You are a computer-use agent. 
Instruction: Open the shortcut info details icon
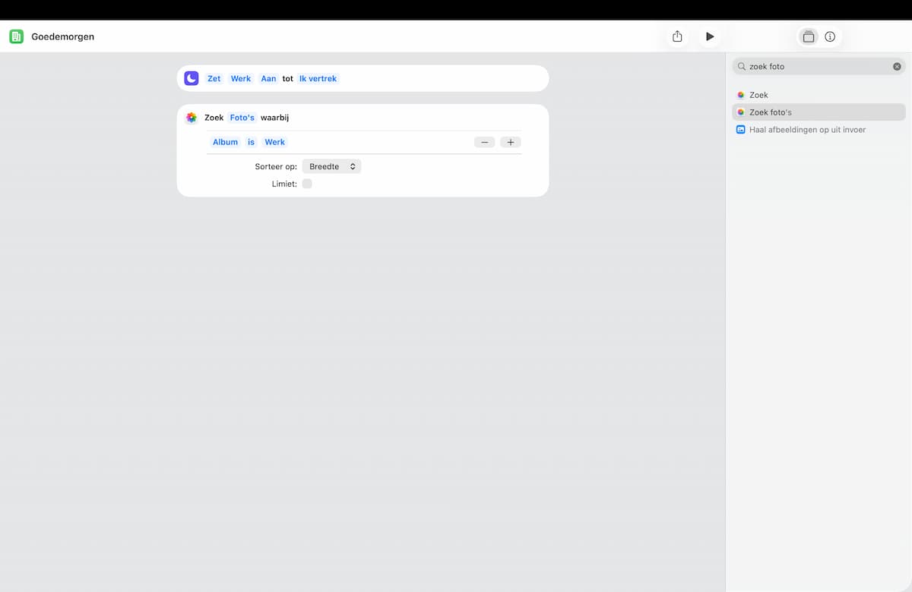[830, 36]
